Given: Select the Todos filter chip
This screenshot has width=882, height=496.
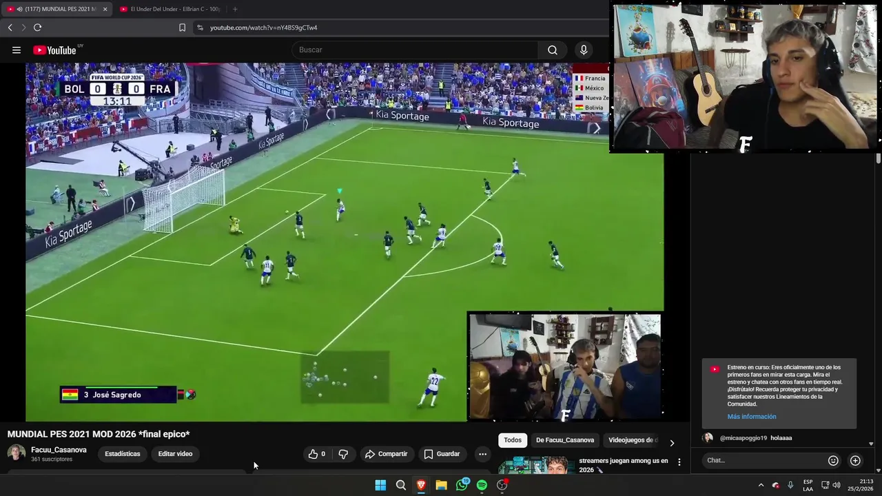Looking at the screenshot, I should click(513, 440).
